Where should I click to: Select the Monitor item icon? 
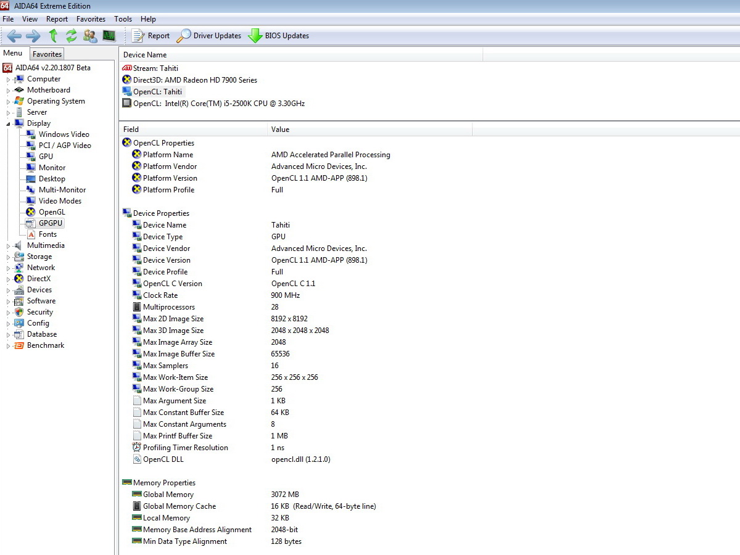point(31,168)
